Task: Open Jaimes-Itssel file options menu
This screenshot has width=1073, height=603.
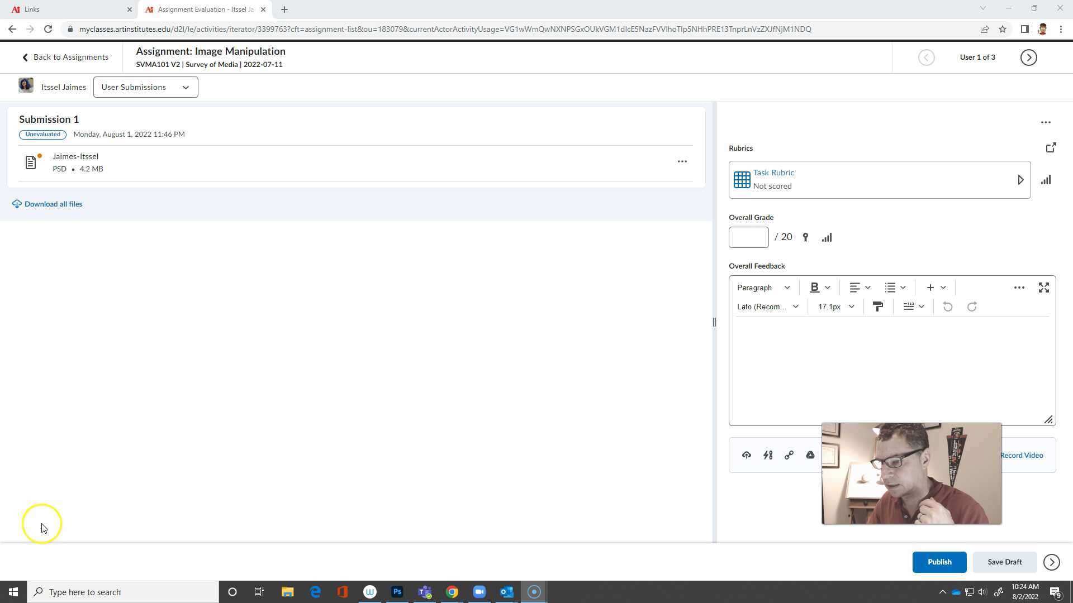Action: 682,161
